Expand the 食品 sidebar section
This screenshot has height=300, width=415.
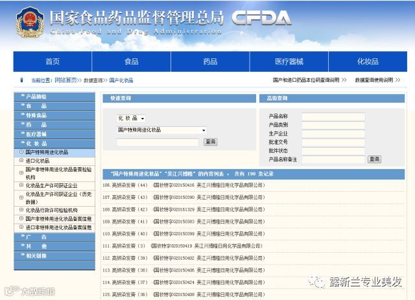[54, 106]
